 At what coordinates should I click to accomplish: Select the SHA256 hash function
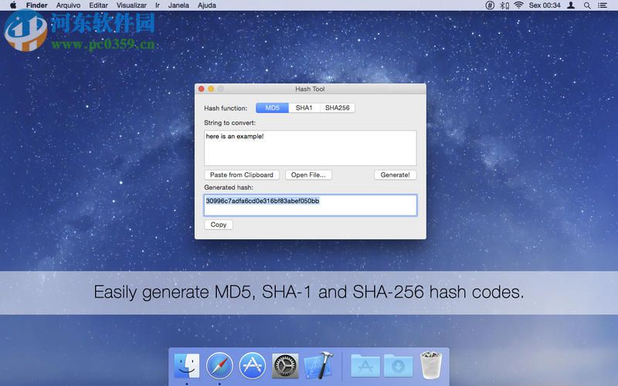click(x=337, y=107)
